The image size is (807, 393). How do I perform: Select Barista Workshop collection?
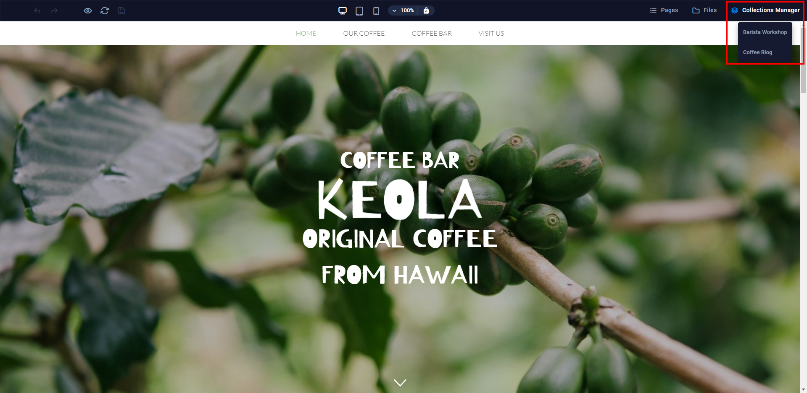[x=765, y=32]
